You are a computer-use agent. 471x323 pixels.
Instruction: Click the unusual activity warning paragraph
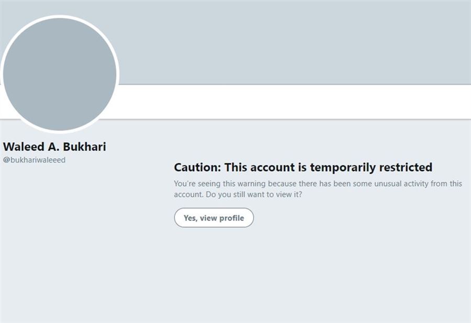tap(318, 189)
